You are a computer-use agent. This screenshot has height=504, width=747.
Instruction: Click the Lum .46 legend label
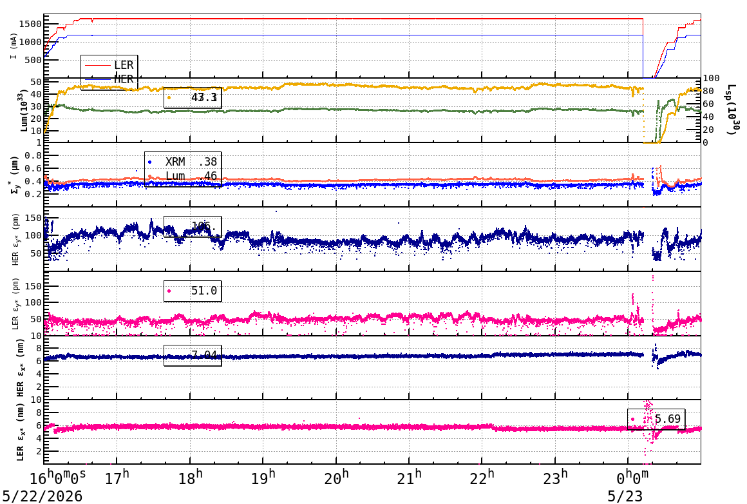click(x=191, y=176)
